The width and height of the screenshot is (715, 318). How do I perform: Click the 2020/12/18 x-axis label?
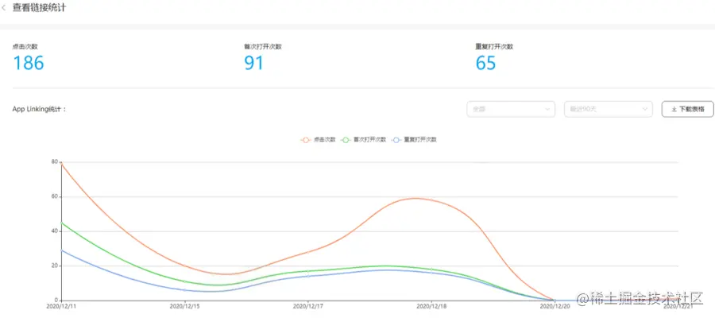click(x=430, y=306)
